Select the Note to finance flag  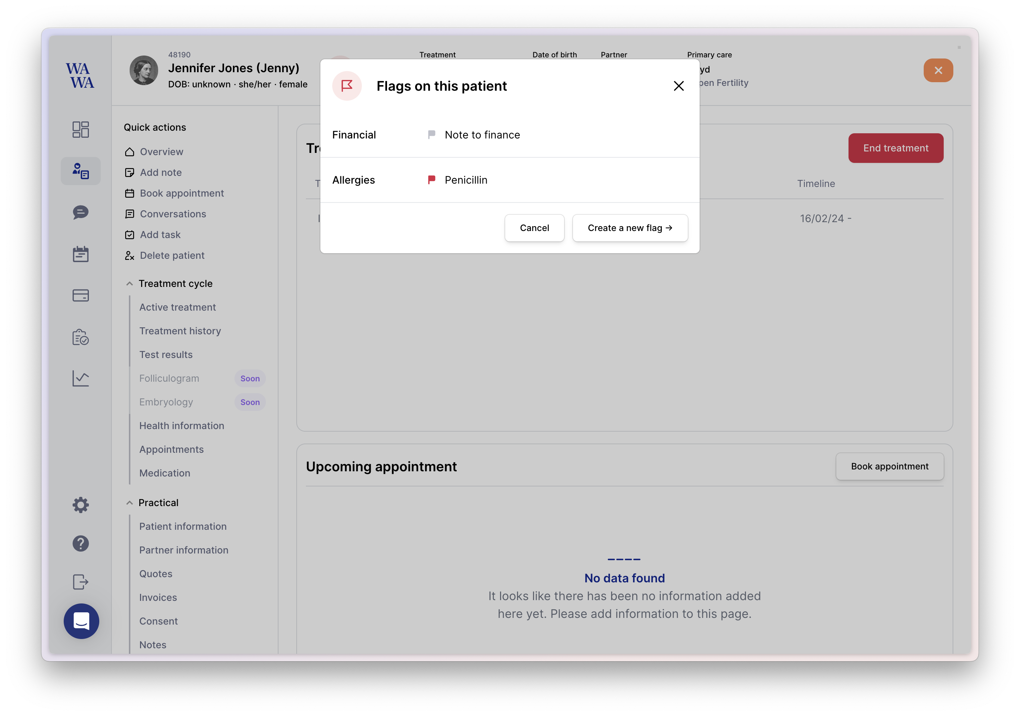point(482,135)
